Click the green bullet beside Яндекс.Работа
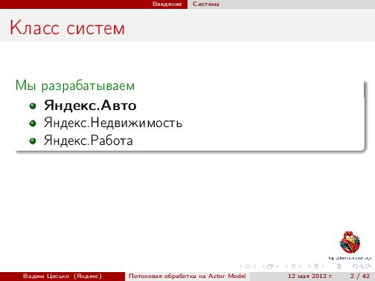This screenshot has width=375, height=281. [x=33, y=141]
